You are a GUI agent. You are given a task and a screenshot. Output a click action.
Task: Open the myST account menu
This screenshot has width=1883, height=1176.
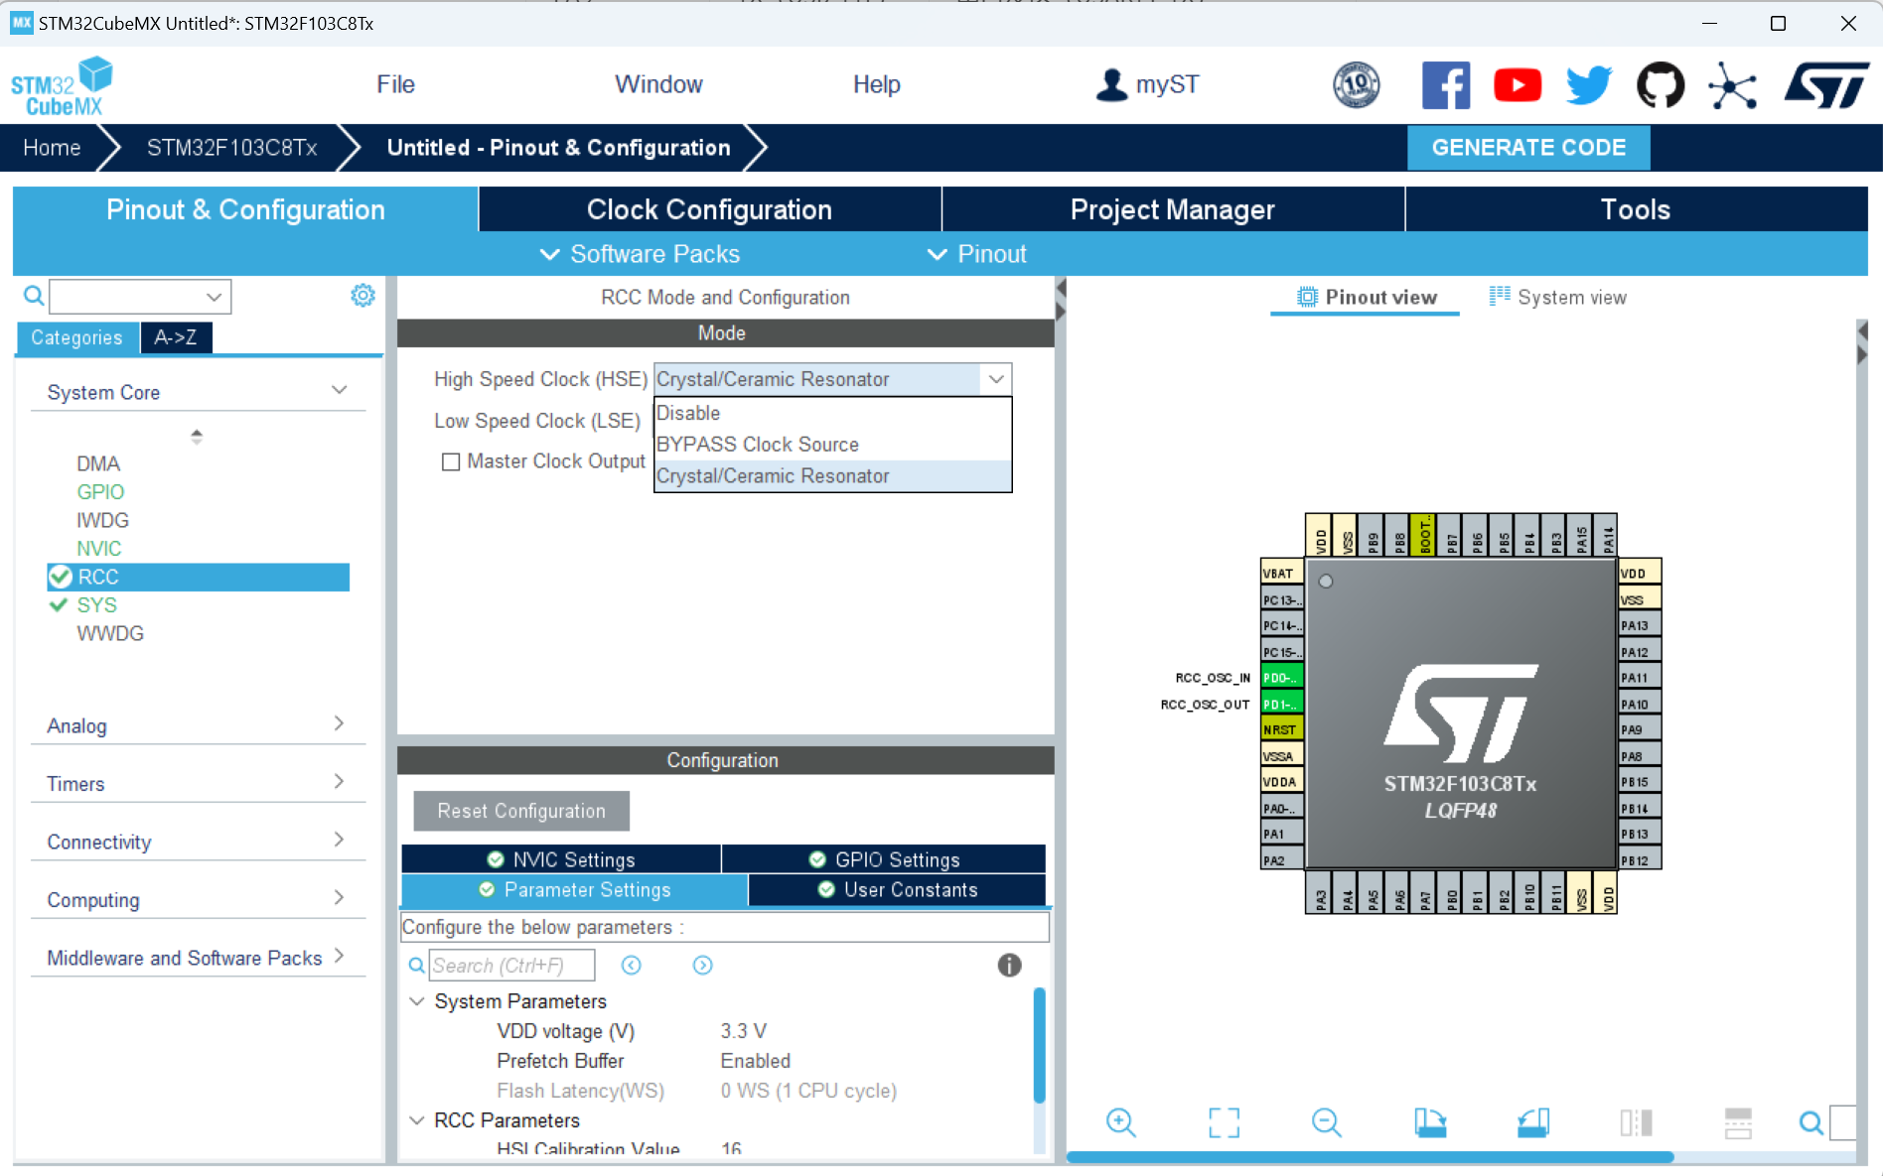1148,84
